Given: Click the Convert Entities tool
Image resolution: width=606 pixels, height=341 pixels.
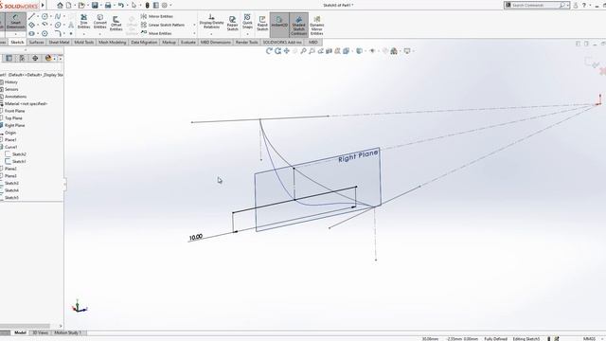Looking at the screenshot, I should pos(99,21).
